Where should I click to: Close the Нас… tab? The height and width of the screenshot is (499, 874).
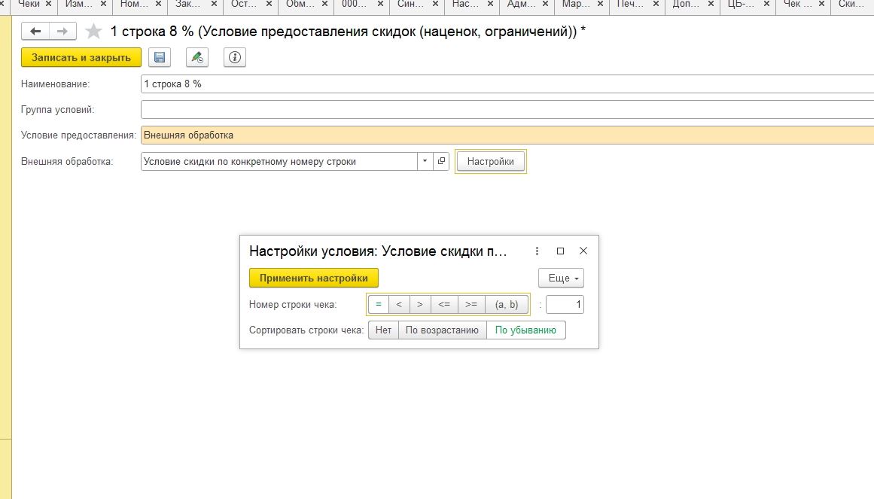pyautogui.click(x=491, y=4)
